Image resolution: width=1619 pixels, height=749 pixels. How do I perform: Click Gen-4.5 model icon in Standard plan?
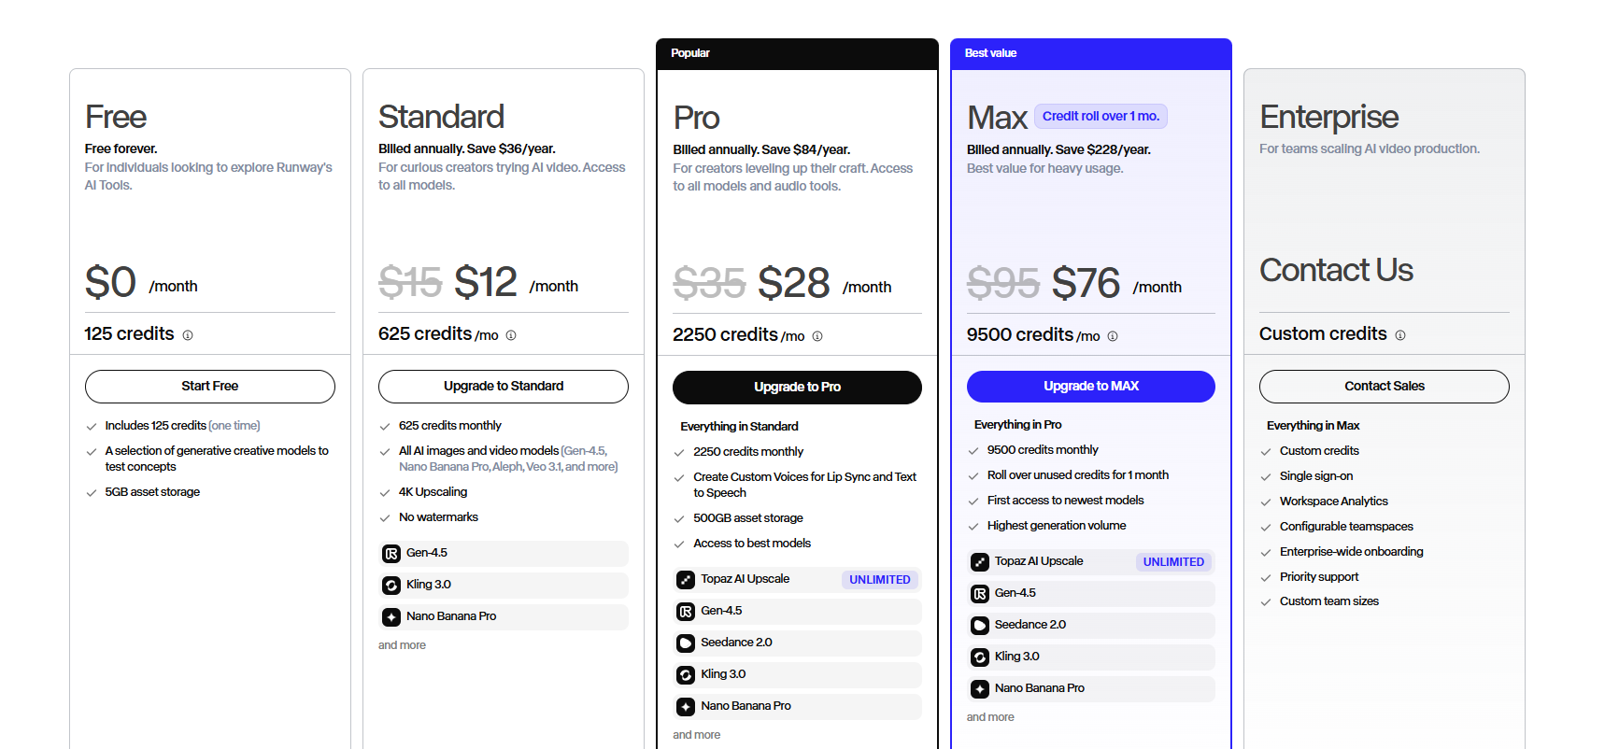coord(391,554)
